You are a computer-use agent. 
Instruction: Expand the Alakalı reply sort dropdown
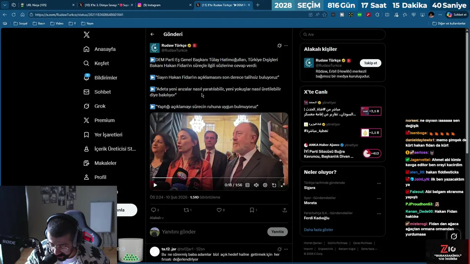(157, 218)
